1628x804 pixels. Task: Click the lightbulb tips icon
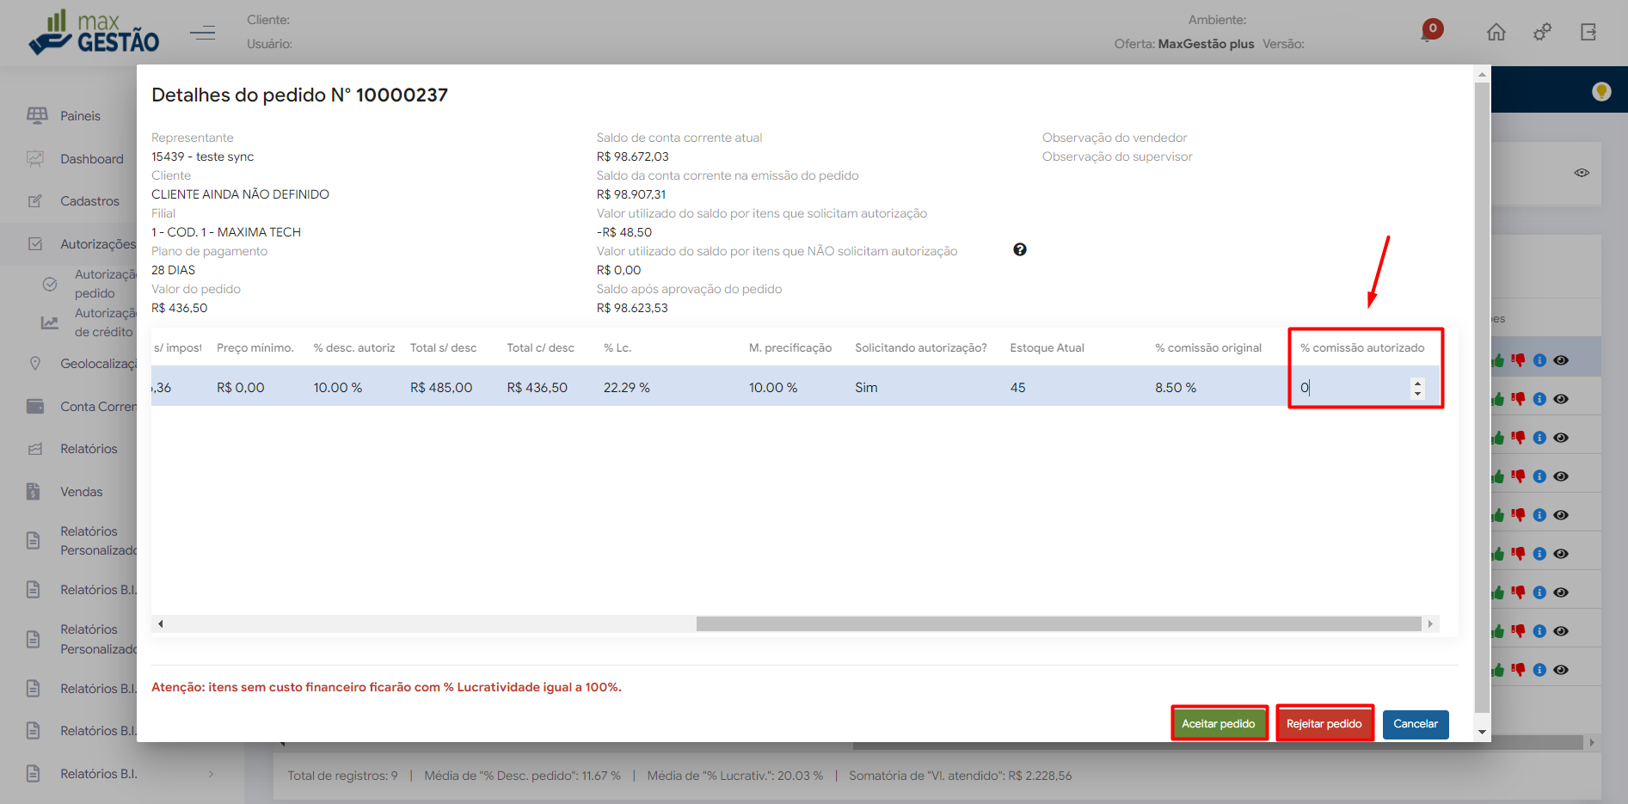[1600, 91]
